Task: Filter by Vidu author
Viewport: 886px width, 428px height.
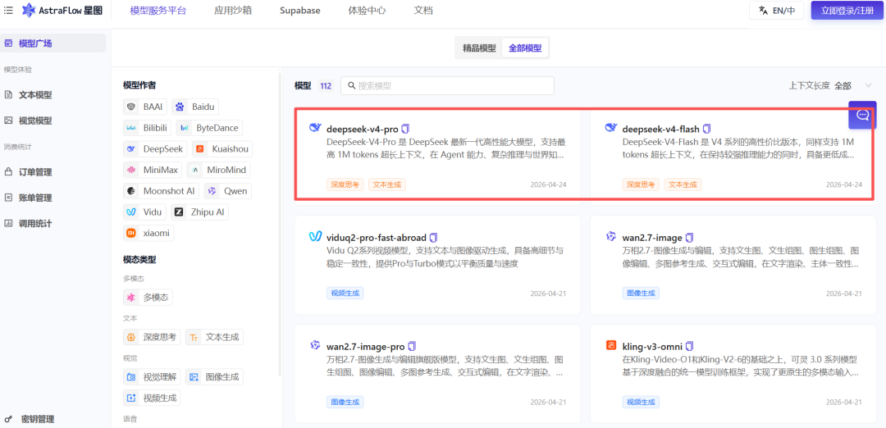Action: pos(144,212)
